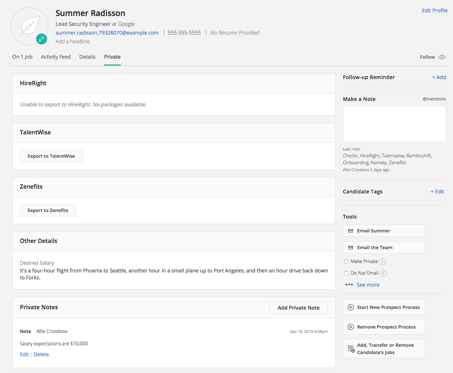Open the On 1 Job tab

[x=22, y=57]
